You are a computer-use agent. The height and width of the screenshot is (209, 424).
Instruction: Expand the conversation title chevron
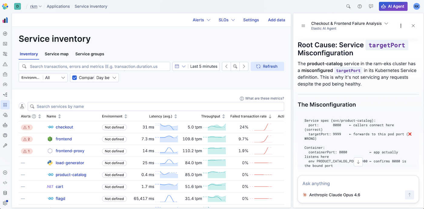point(386,24)
